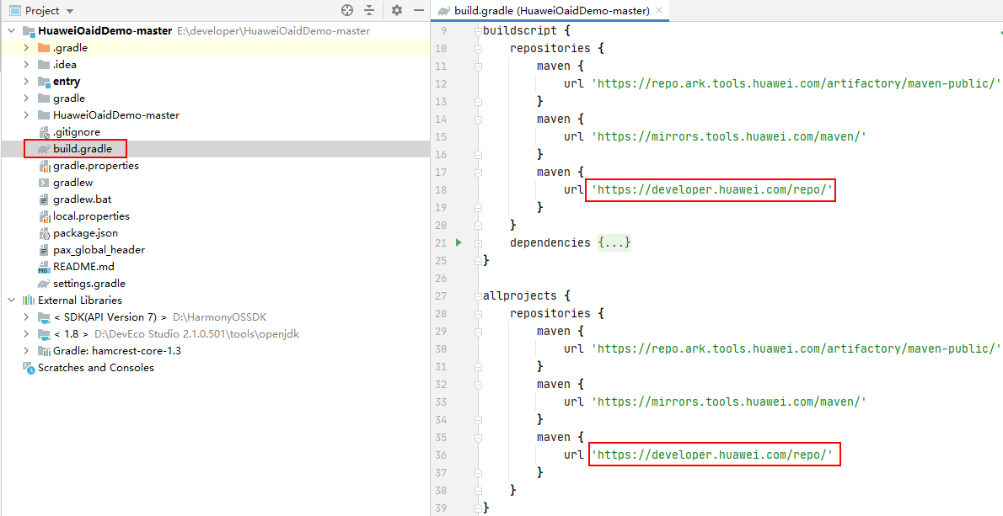This screenshot has width=1003, height=516.
Task: Toggle fold marker on buildscript line 9
Action: (477, 31)
